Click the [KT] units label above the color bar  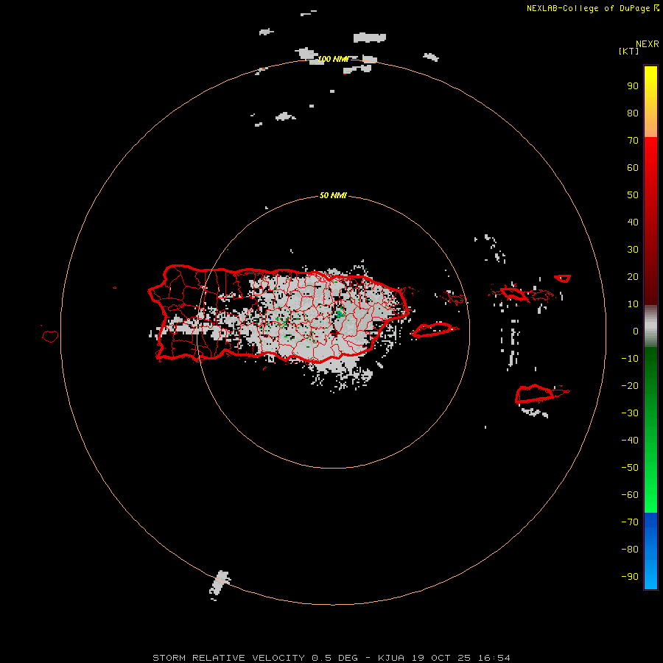pos(628,51)
